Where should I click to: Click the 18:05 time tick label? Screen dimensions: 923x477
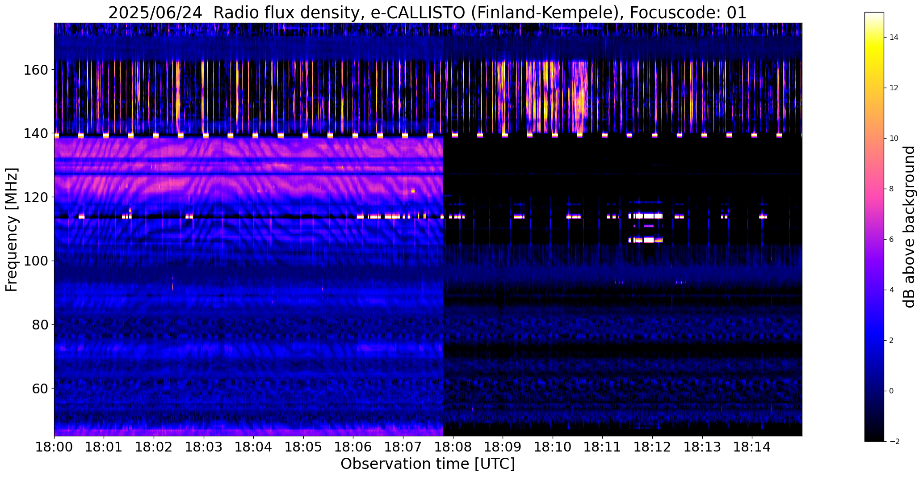pyautogui.click(x=303, y=447)
